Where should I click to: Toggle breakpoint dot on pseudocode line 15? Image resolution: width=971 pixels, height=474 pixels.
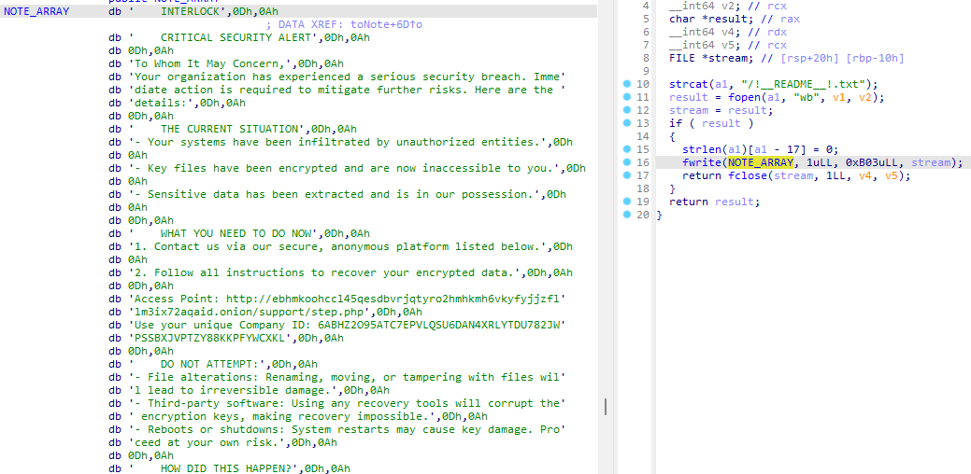coord(627,149)
